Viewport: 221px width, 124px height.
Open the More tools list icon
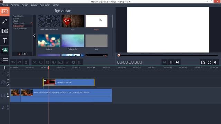click(4, 60)
